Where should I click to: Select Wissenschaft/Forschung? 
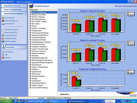[40, 88]
